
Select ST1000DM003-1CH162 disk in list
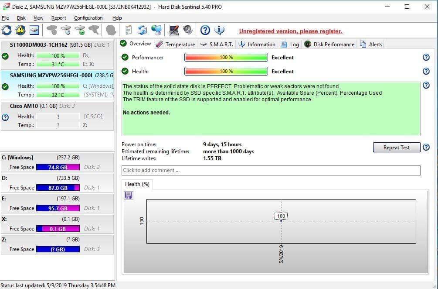tap(57, 55)
